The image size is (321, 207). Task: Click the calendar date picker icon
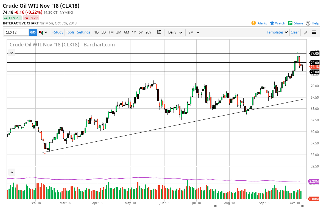(159, 32)
